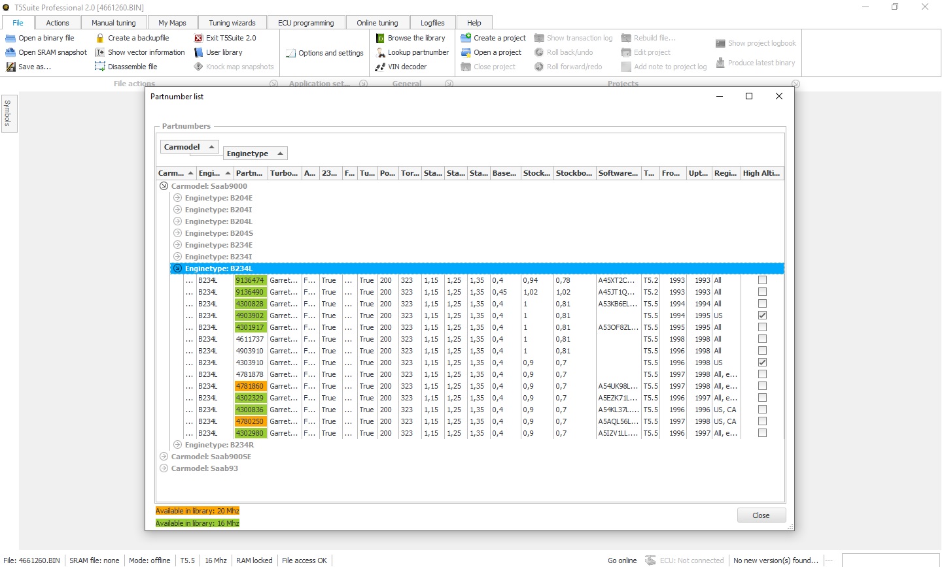Click the 16 Mhz green legend label
This screenshot has height=567, width=944.
[198, 523]
